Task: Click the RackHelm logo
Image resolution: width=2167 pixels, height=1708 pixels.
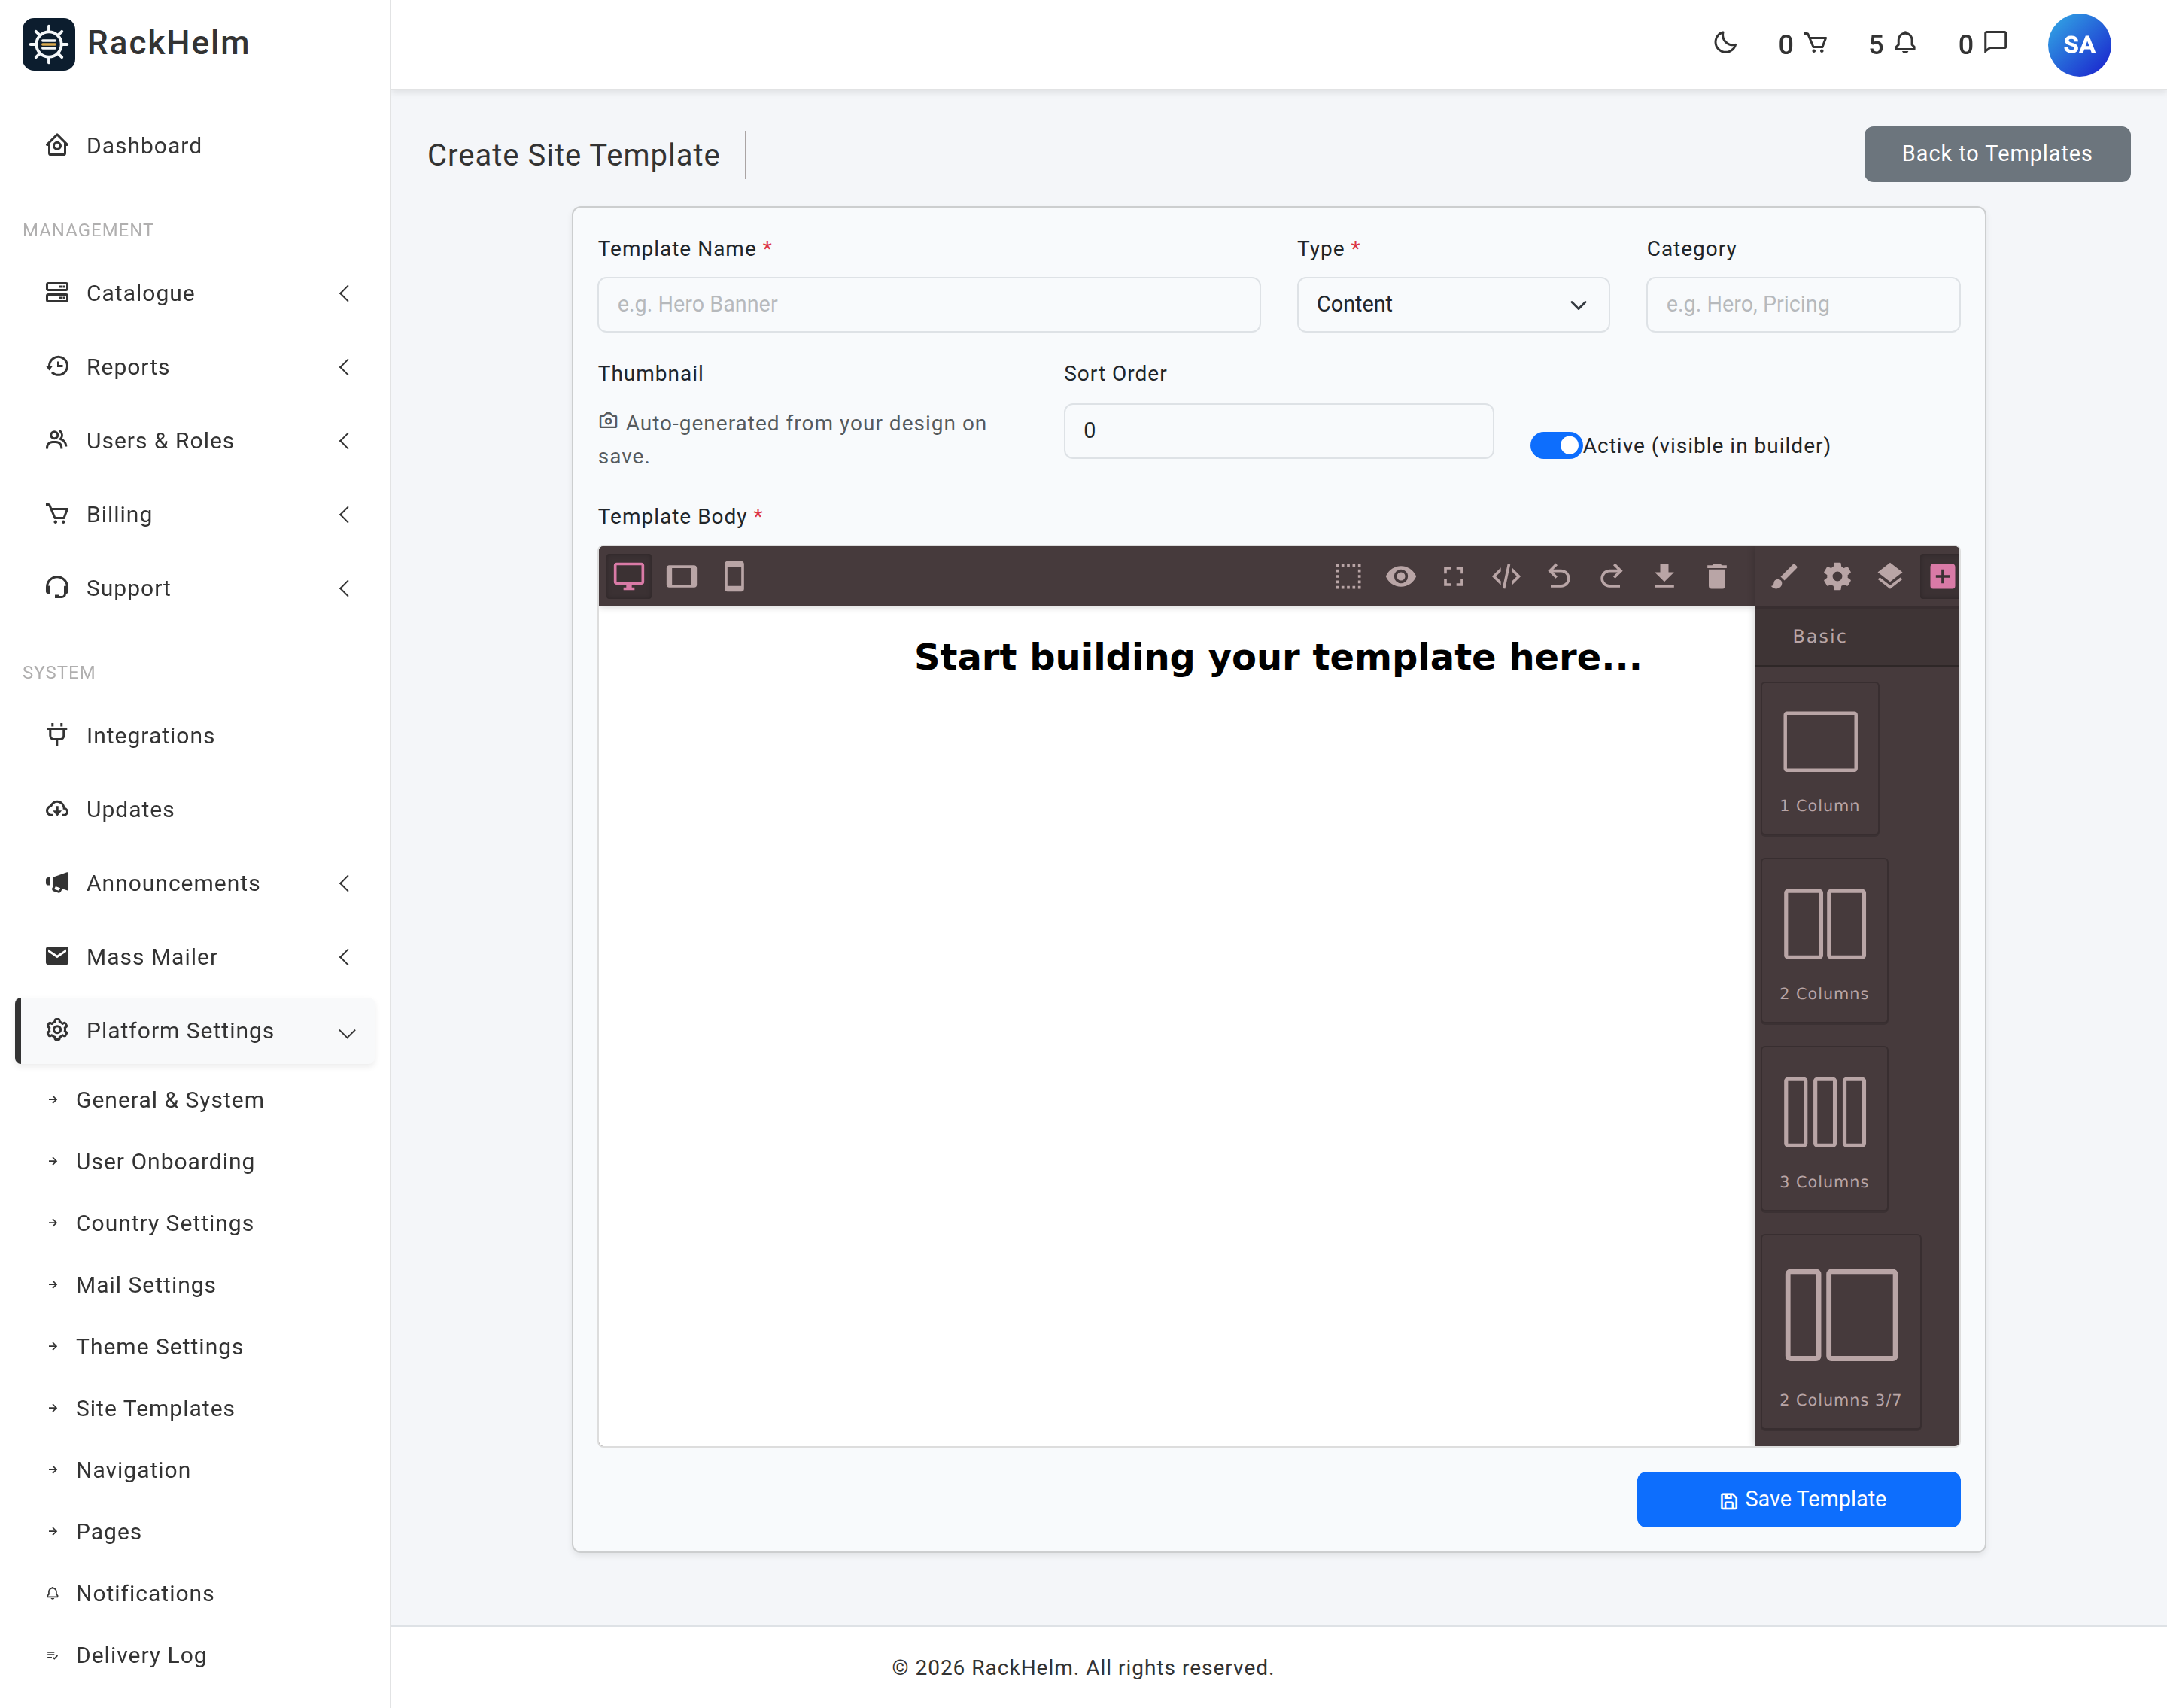Action: coord(136,44)
